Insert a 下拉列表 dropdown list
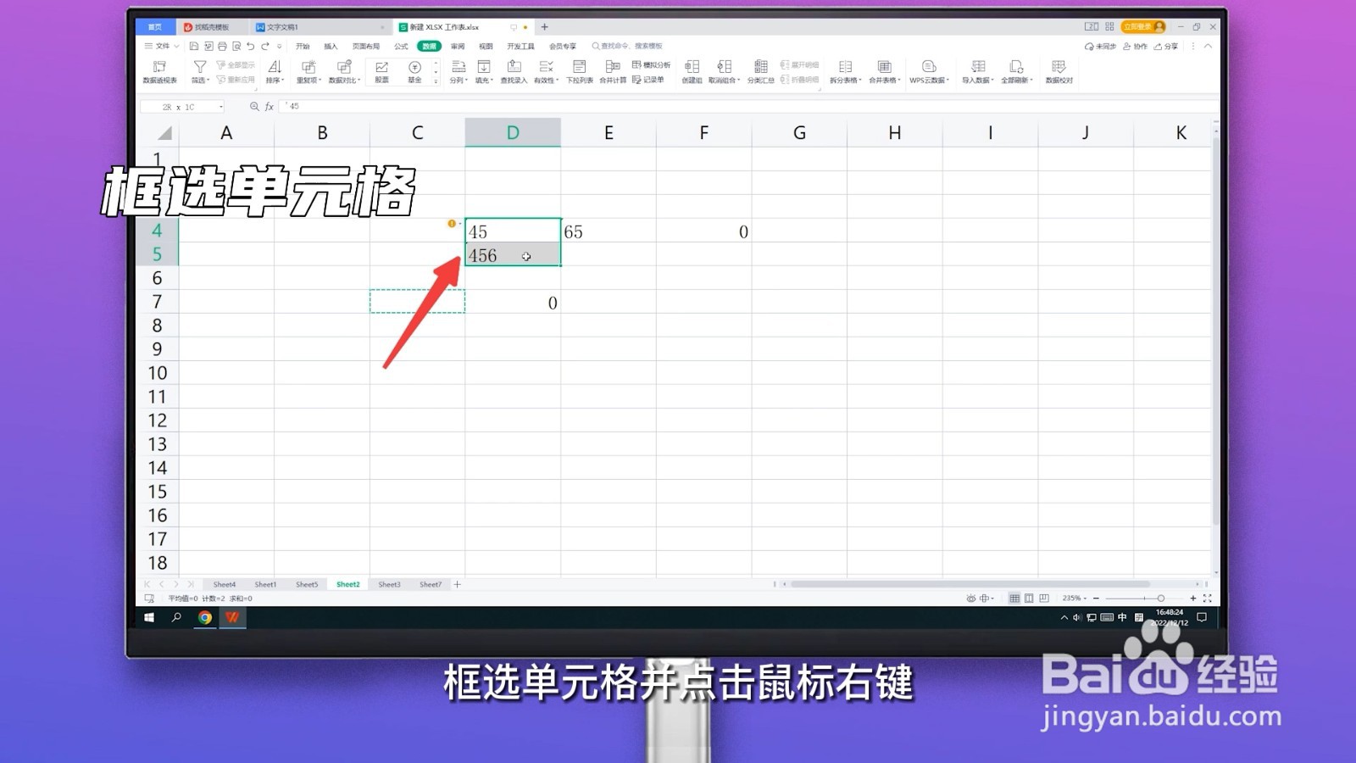The image size is (1356, 763). [x=580, y=71]
